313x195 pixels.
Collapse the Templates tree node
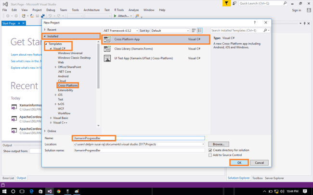[x=46, y=44]
